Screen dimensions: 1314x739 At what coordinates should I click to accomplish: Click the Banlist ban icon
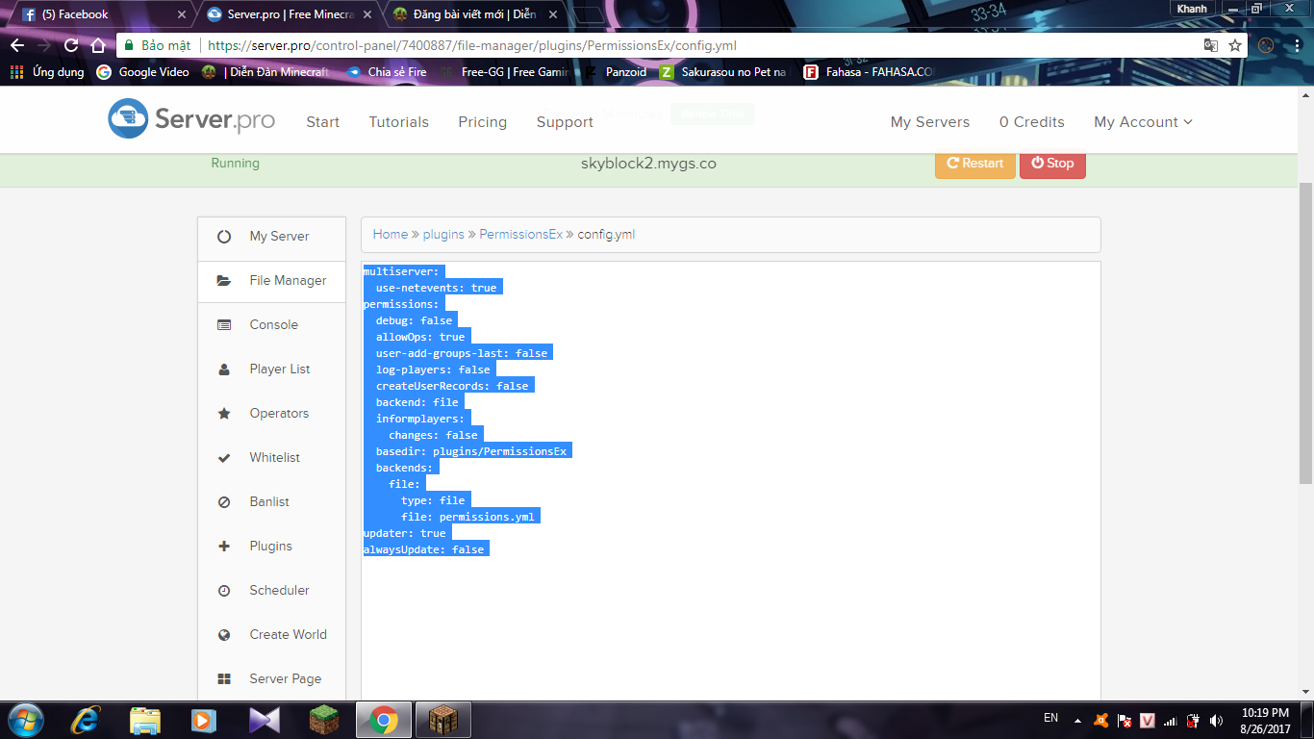tap(224, 502)
